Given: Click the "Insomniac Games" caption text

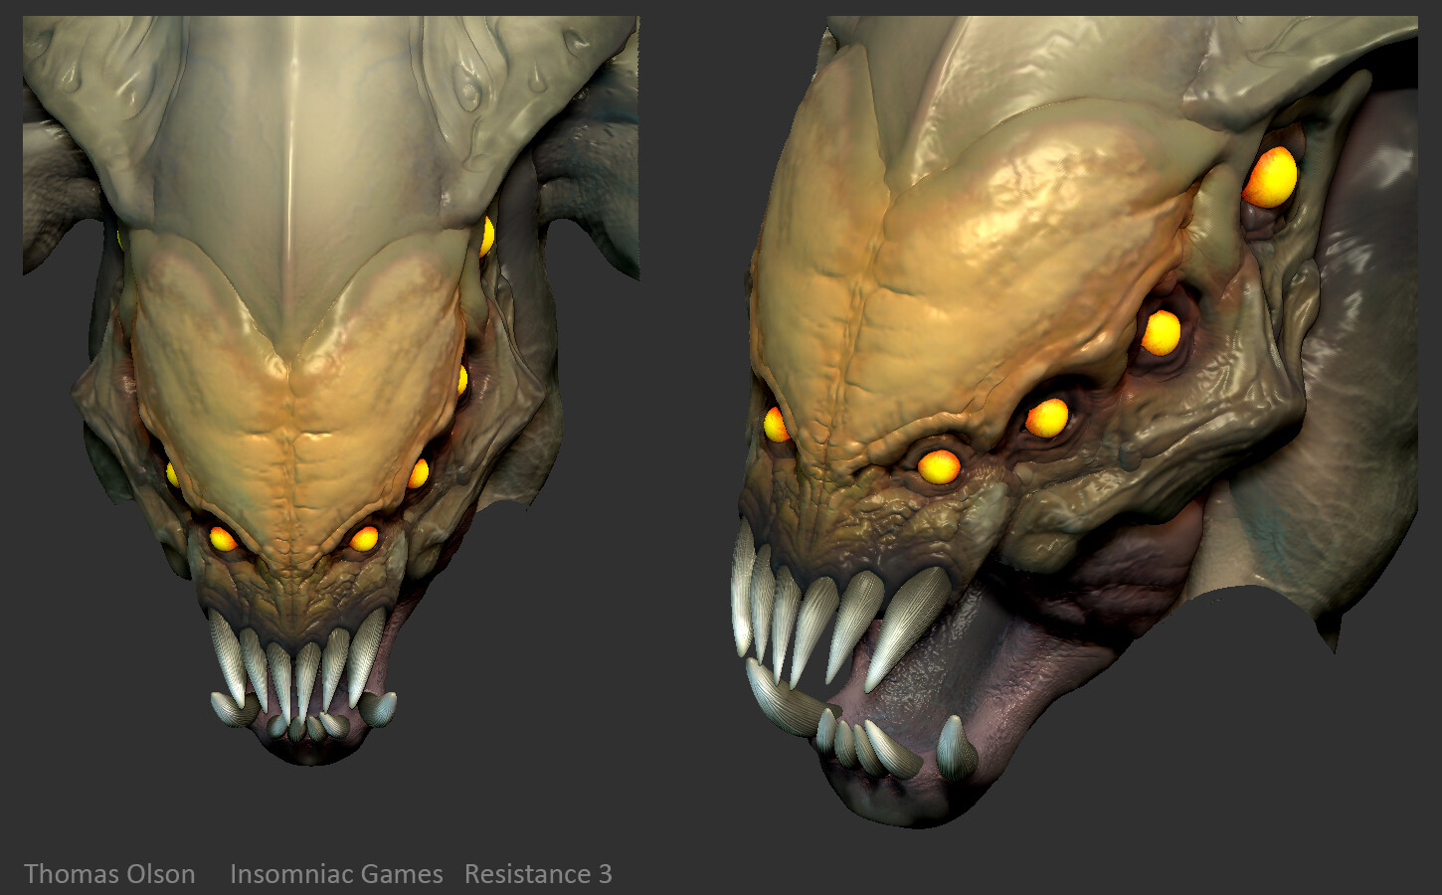Looking at the screenshot, I should pos(336,874).
